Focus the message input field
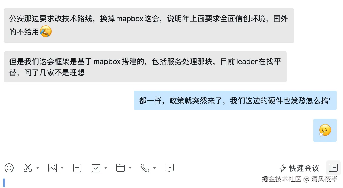The image size is (343, 188). point(171,182)
